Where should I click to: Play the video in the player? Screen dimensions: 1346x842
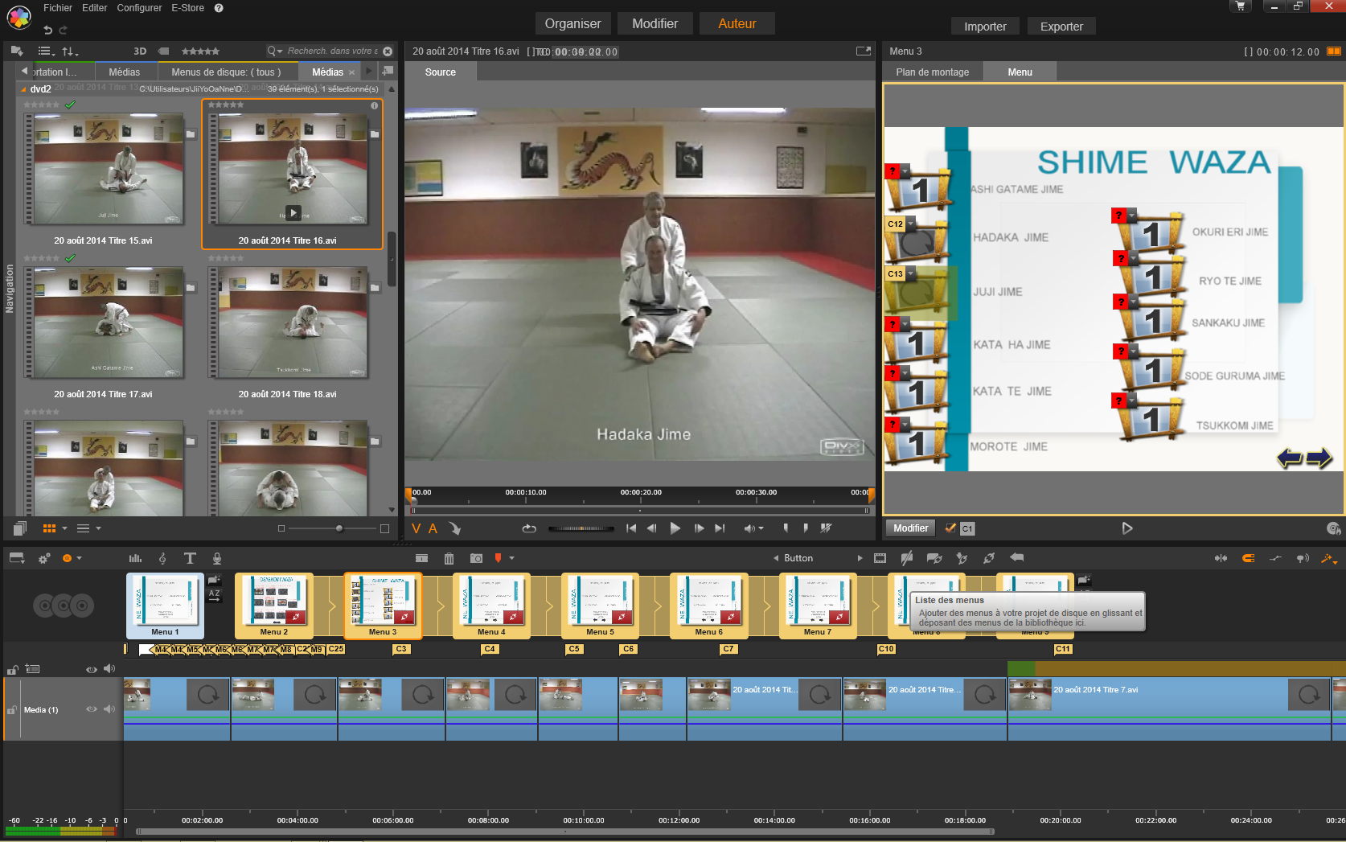675,528
